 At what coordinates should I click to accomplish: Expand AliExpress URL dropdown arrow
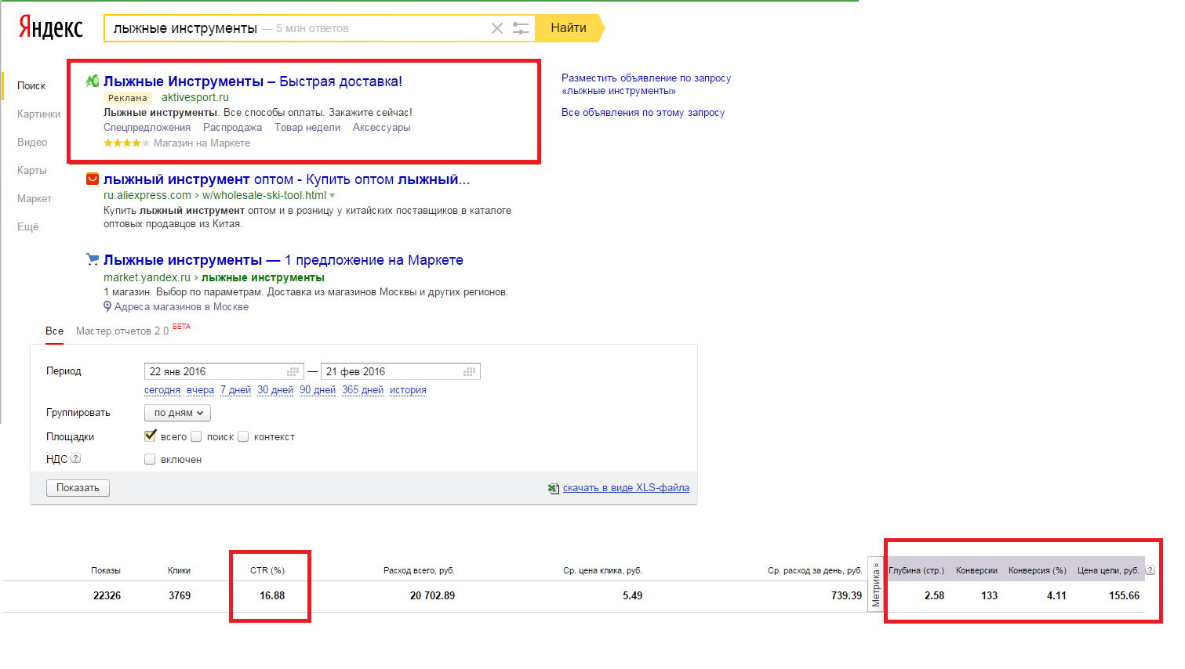click(333, 196)
